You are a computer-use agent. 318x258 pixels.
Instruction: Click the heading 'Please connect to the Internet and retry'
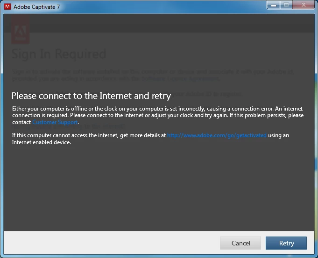tap(91, 96)
